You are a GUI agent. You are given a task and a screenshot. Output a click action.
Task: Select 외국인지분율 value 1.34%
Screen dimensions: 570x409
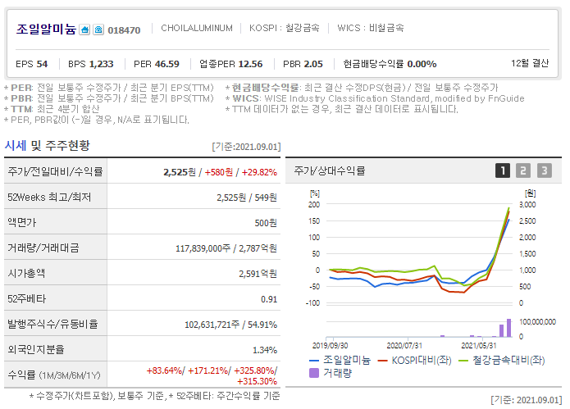point(265,350)
